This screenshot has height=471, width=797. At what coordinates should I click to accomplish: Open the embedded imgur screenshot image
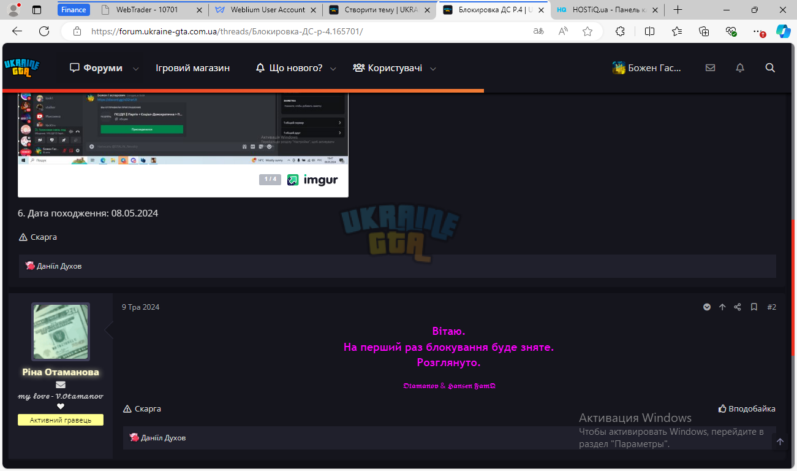pos(183,129)
